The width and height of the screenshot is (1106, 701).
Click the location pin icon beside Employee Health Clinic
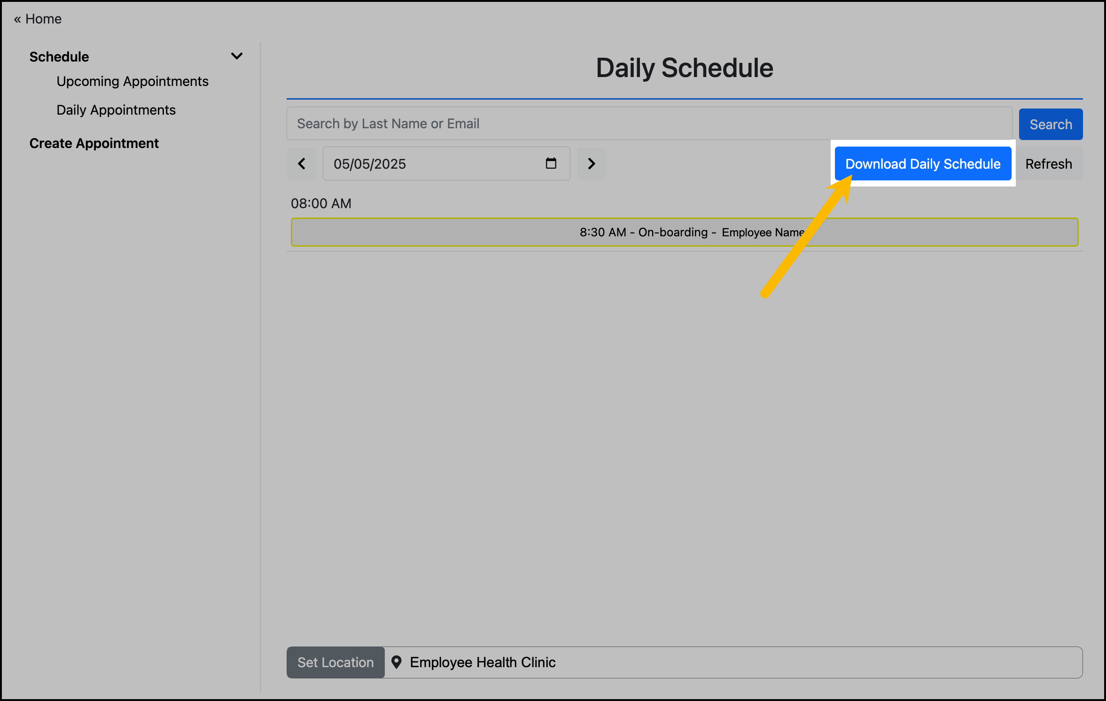(397, 662)
